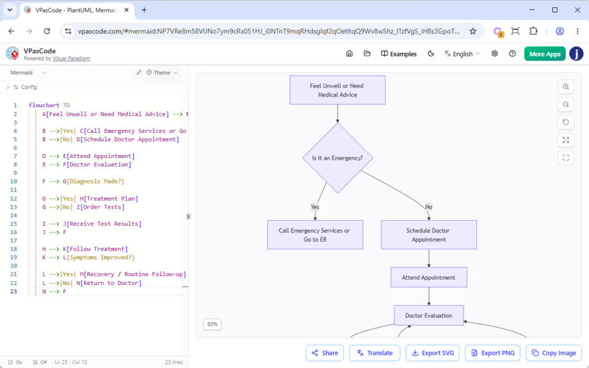Image resolution: width=589 pixels, height=368 pixels.
Task: Toggle the 'On' status bar option
Action: pyautogui.click(x=16, y=362)
